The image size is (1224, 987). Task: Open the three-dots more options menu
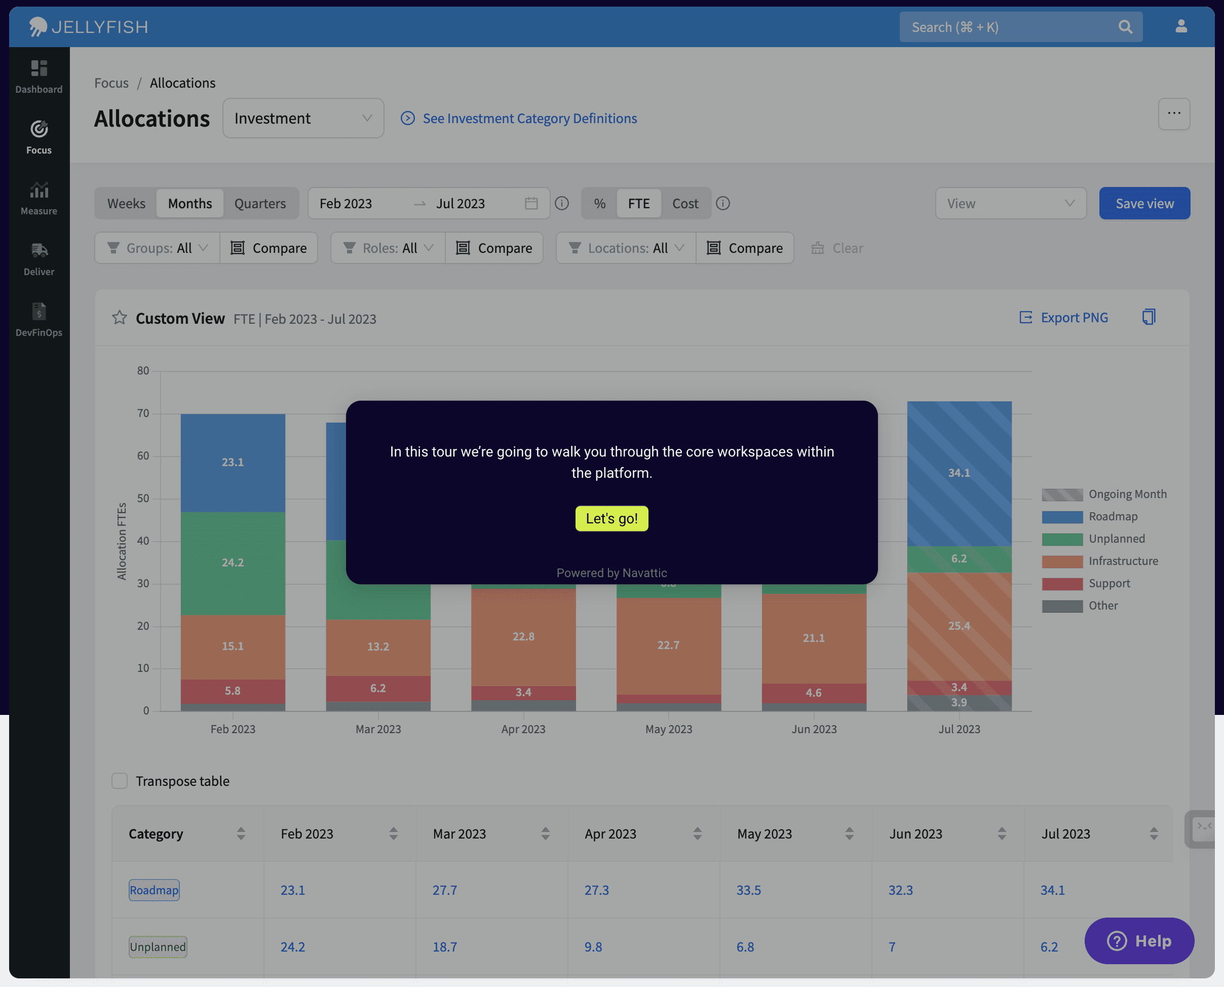(1173, 113)
